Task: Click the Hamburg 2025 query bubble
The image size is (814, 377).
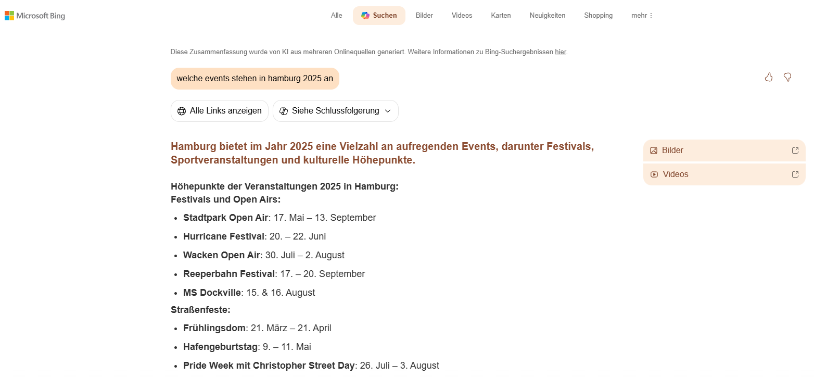Action: 255,79
